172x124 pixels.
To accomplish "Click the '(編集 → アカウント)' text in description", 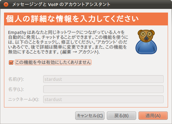I will [80, 52].
